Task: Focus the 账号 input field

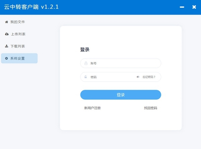Action: [121, 63]
